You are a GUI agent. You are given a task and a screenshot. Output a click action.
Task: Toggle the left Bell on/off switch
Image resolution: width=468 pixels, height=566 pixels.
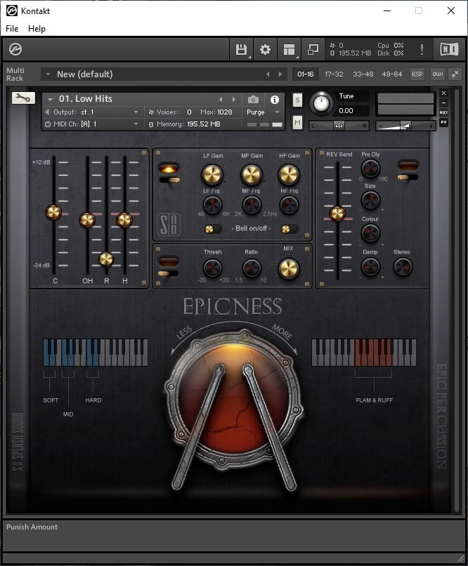(212, 229)
